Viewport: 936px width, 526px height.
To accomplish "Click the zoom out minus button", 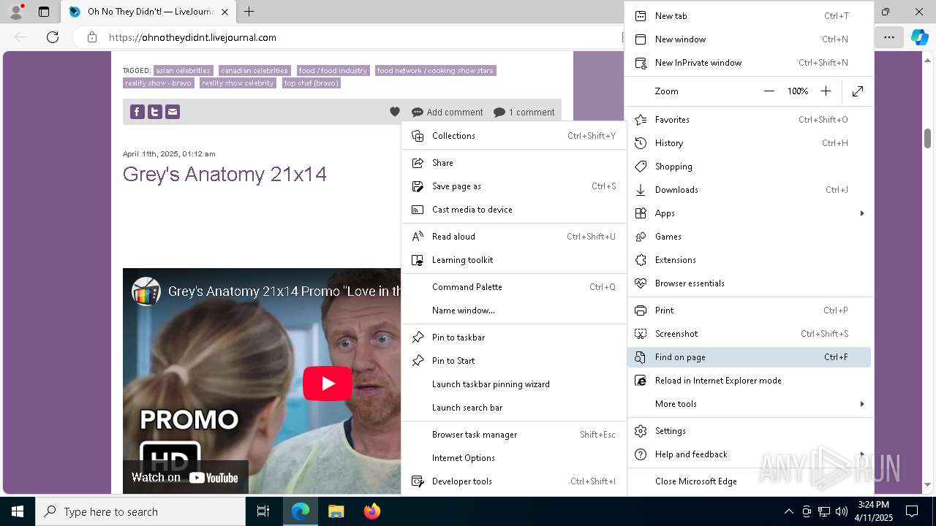I will click(769, 91).
